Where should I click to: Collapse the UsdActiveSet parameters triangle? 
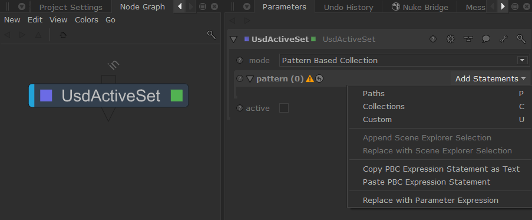point(233,39)
